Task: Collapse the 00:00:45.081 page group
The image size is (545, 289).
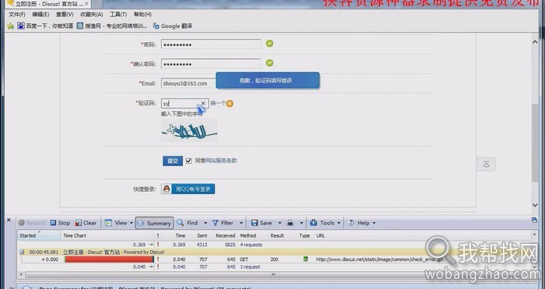Action: tap(22, 252)
